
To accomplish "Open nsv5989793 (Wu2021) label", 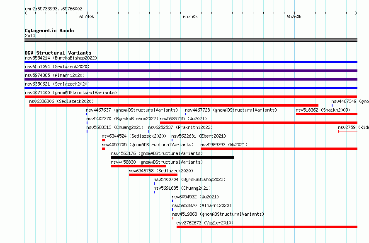I will click(224, 145).
